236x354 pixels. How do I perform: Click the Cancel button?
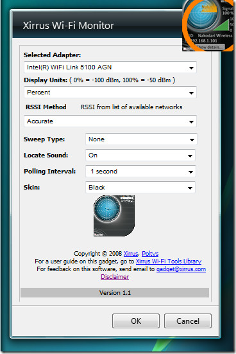[188, 321]
